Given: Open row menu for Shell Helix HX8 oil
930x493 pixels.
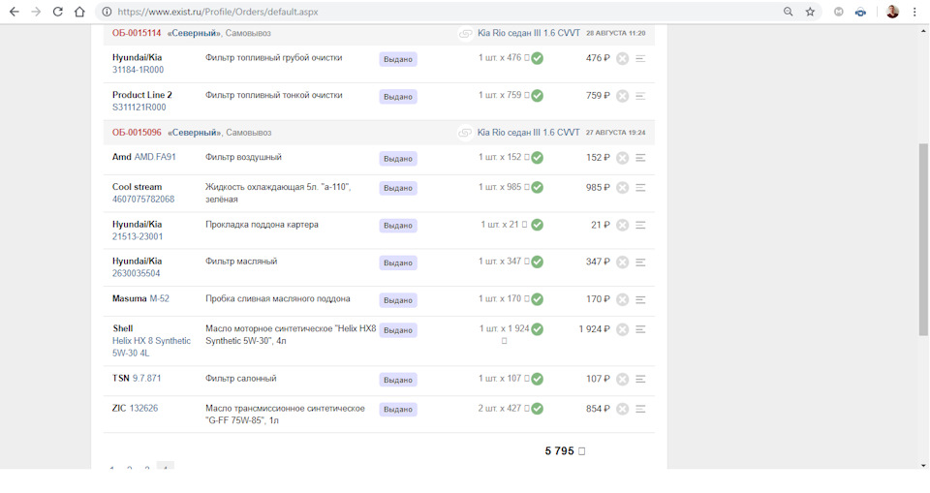Looking at the screenshot, I should click(x=640, y=329).
